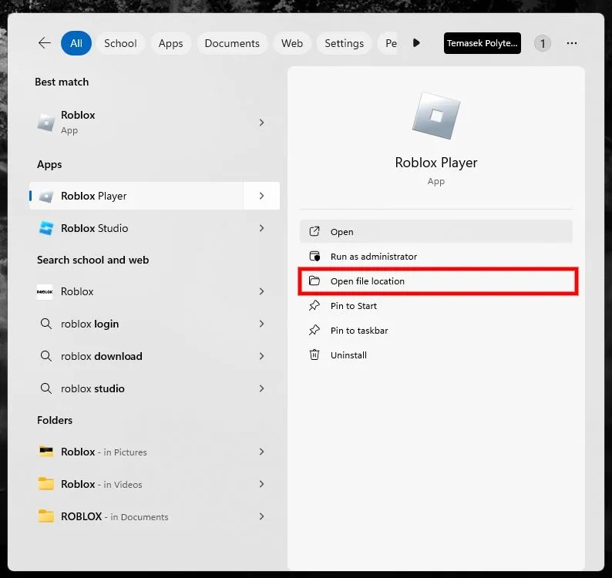This screenshot has height=578, width=612.
Task: Click the filter tabs scroll-right arrow
Action: pyautogui.click(x=416, y=43)
